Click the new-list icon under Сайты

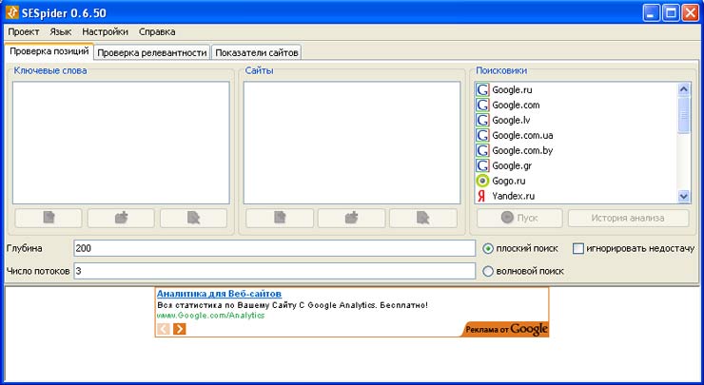tap(280, 218)
